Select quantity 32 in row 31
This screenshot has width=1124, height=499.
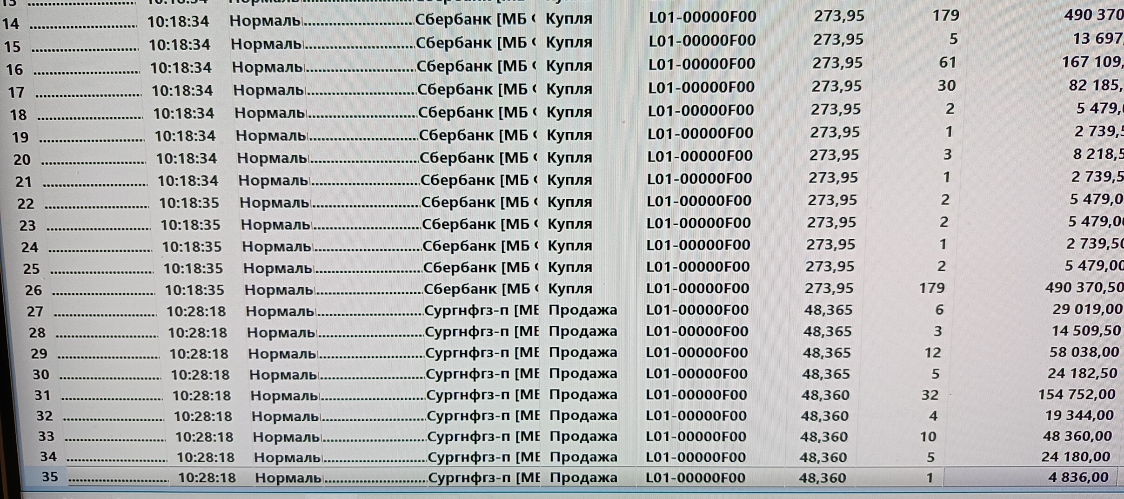[x=930, y=395]
